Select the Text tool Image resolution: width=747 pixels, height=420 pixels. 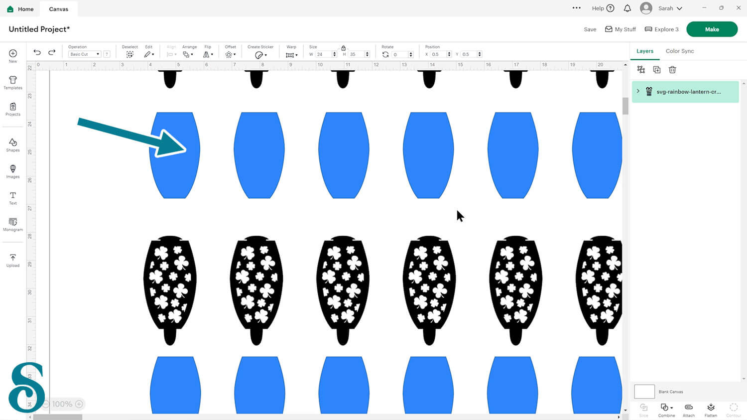pyautogui.click(x=13, y=198)
